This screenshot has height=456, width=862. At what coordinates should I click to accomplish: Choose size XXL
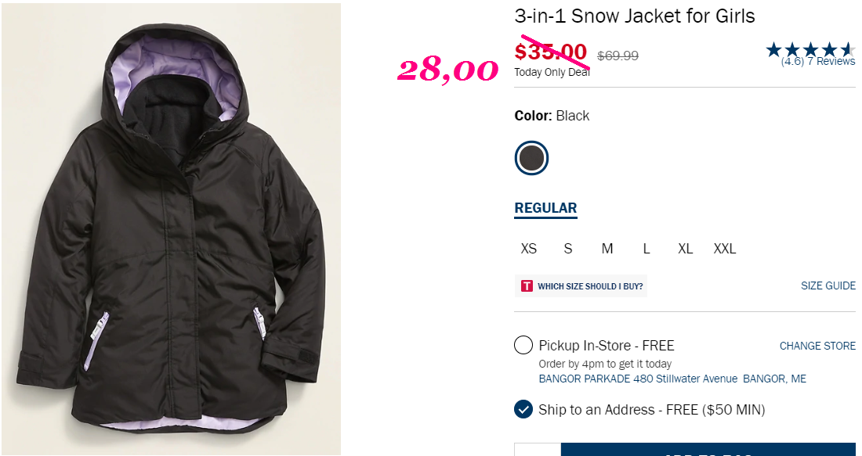pos(725,249)
